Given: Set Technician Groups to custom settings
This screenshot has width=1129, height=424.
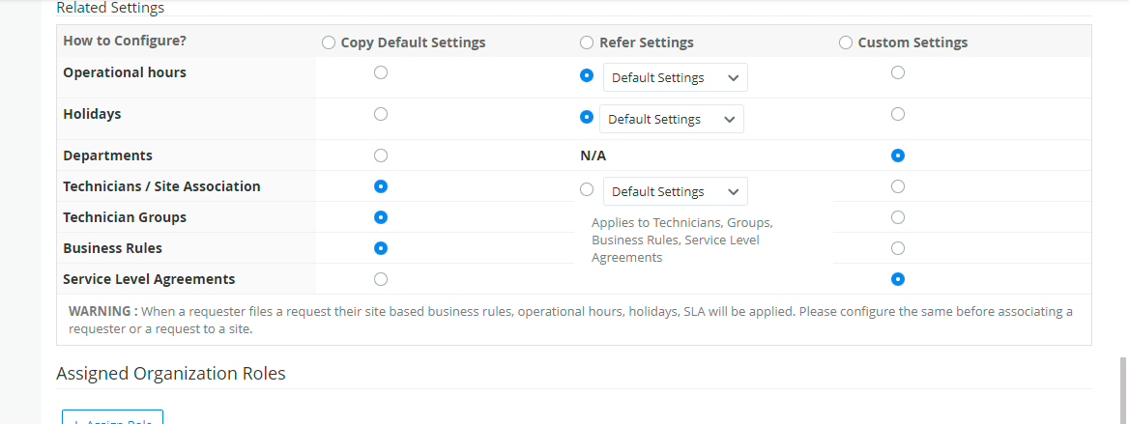Looking at the screenshot, I should tap(898, 216).
